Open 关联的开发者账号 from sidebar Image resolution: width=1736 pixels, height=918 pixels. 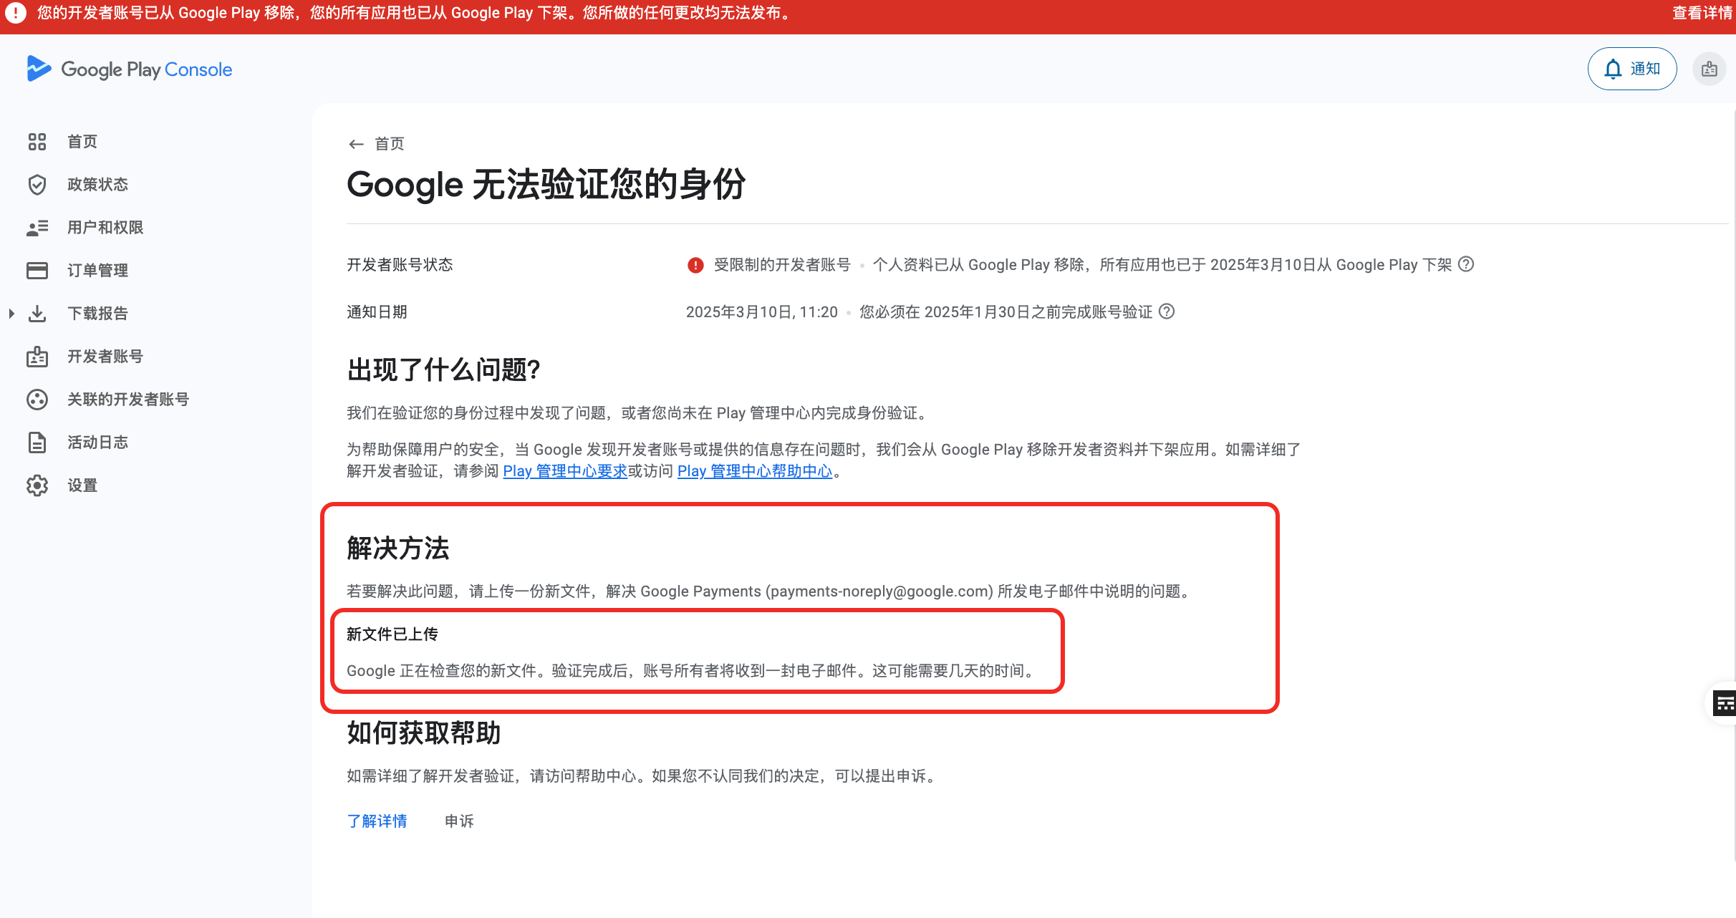127,399
